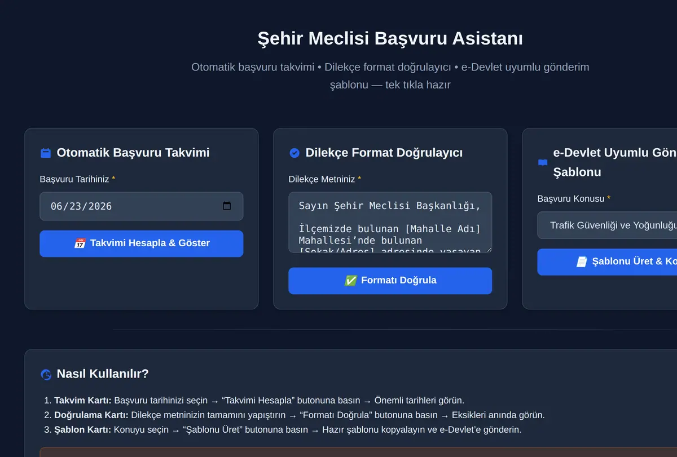The height and width of the screenshot is (457, 677).
Task: Click inside the Dilekçe Metniniz text area
Action: coord(390,222)
